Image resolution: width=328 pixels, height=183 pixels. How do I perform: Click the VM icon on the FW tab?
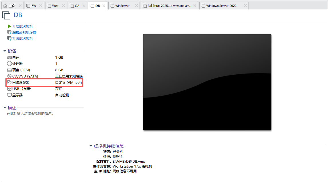pos(28,6)
